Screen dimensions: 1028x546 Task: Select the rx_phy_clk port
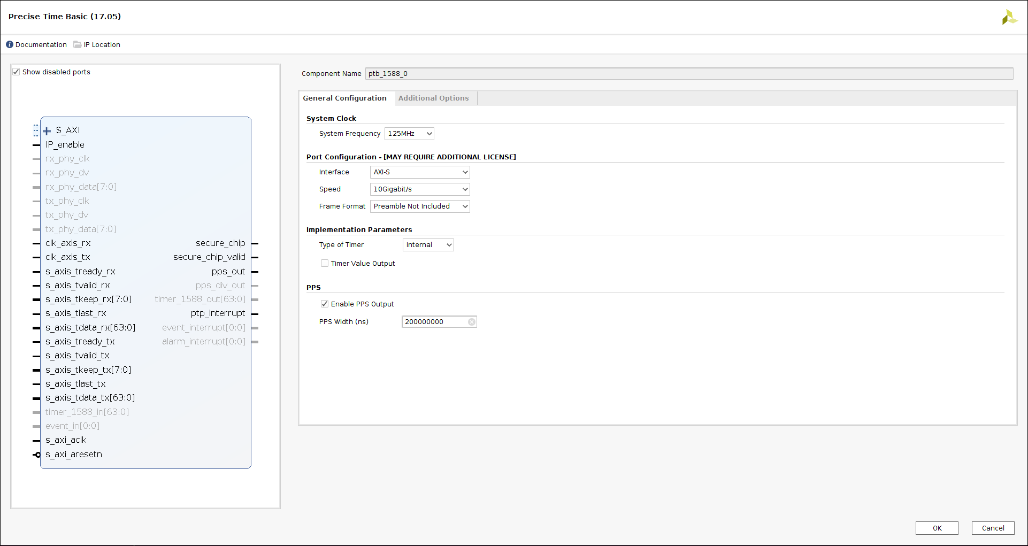point(67,159)
